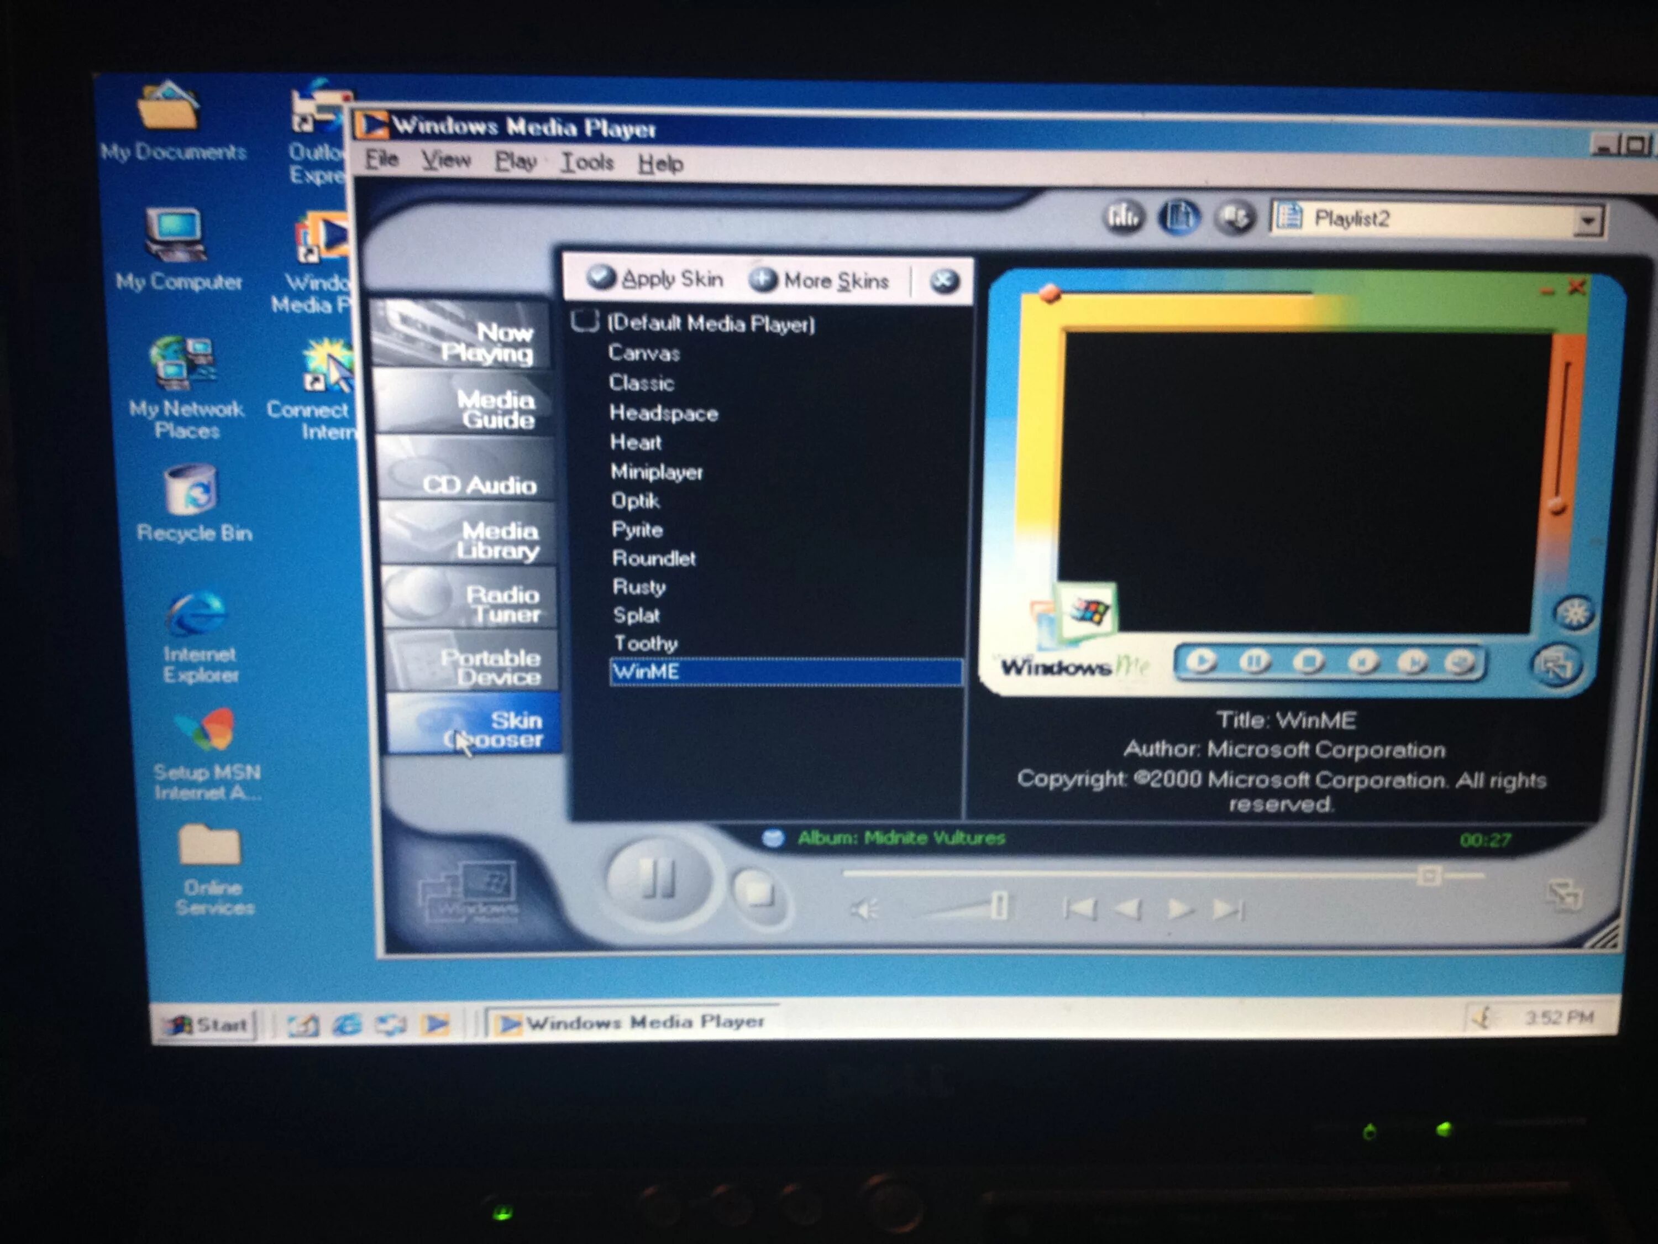This screenshot has width=1658, height=1244.
Task: Open the Recycle Bin desktop icon
Action: point(192,503)
